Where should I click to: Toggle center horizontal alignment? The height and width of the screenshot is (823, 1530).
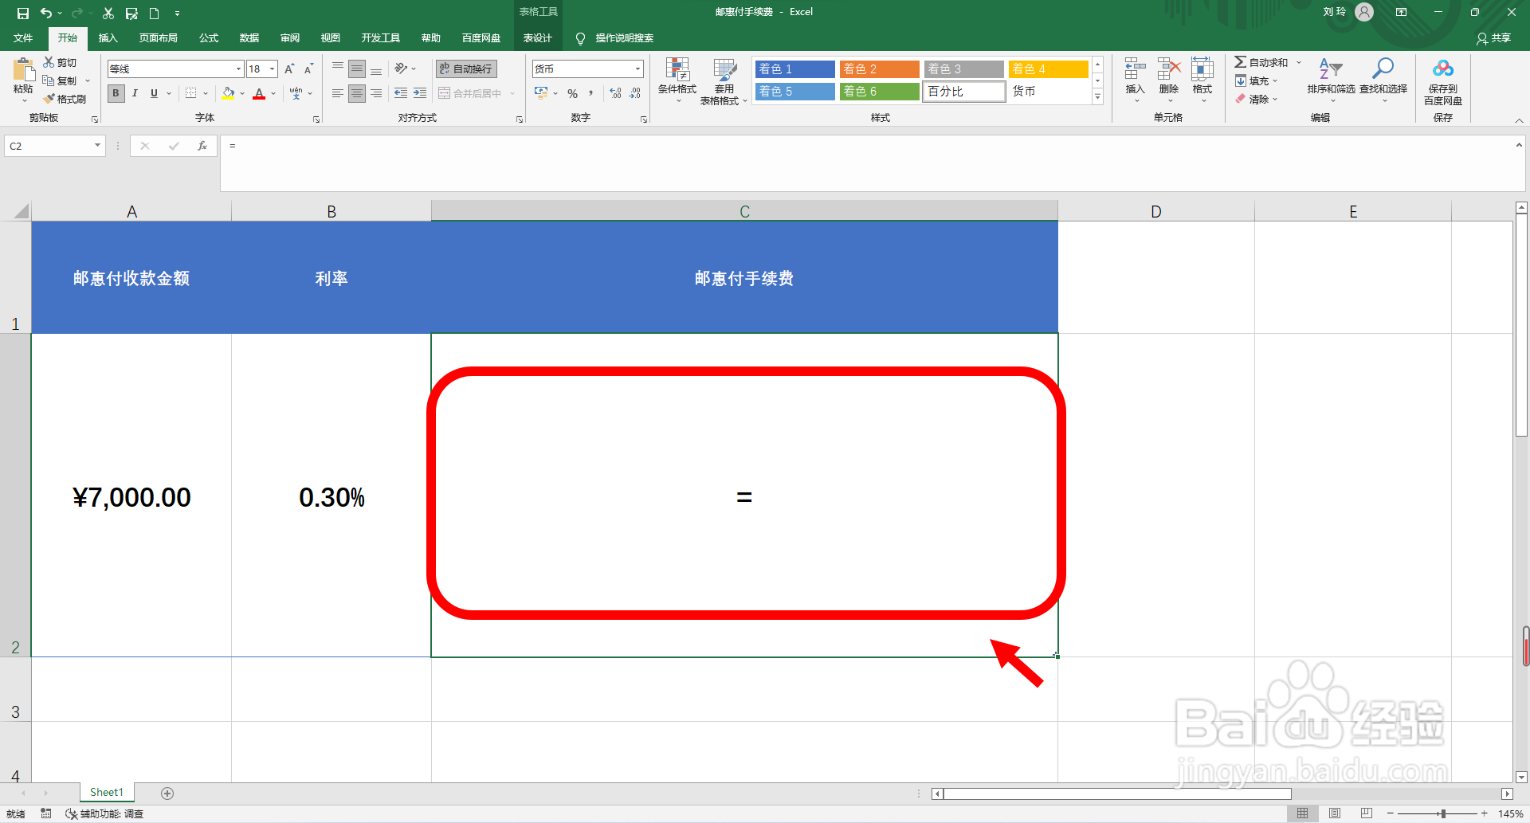click(x=357, y=93)
